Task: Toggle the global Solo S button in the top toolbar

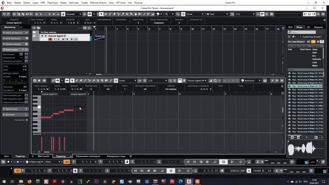Action: click(41, 14)
